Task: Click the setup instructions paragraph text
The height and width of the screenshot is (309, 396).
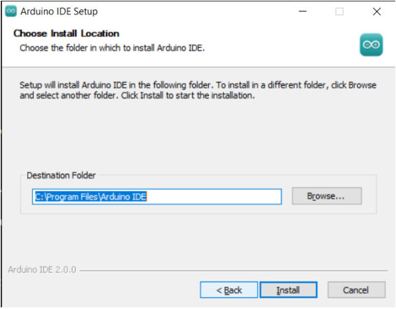Action: point(198,90)
